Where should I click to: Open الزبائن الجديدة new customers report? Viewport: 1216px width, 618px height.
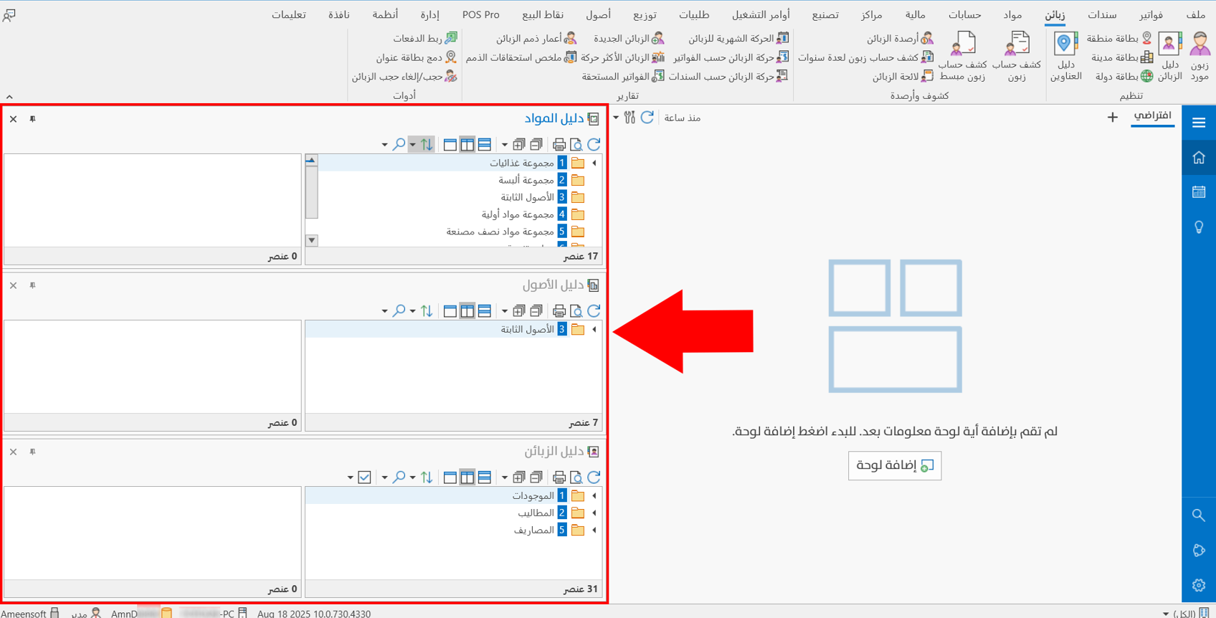coord(629,38)
